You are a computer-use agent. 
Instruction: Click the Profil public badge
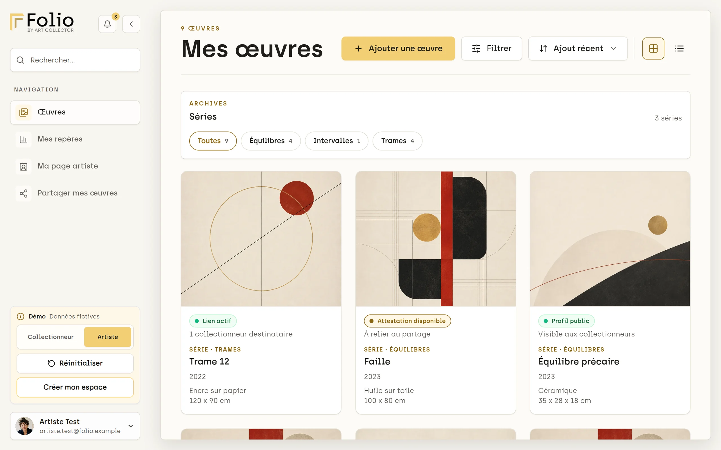pyautogui.click(x=566, y=321)
